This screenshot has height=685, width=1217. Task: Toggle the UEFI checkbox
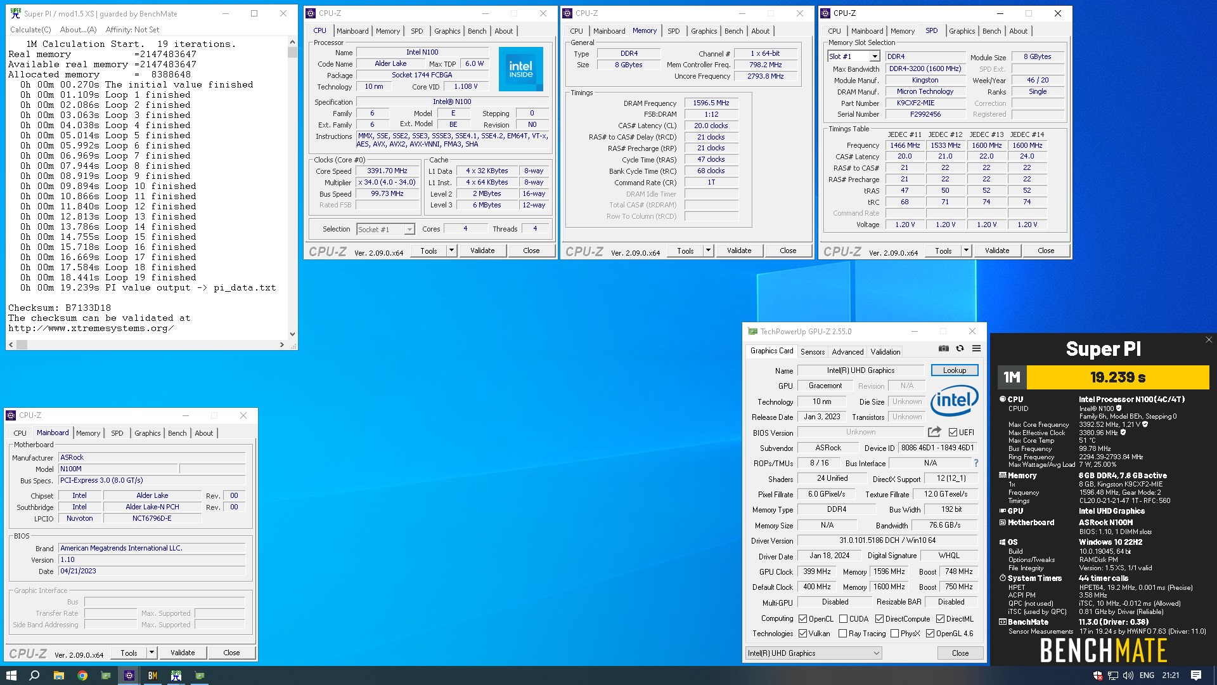point(953,433)
